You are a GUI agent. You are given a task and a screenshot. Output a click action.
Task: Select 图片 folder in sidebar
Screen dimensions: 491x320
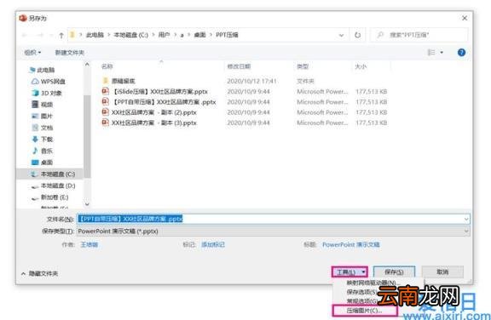coord(43,117)
